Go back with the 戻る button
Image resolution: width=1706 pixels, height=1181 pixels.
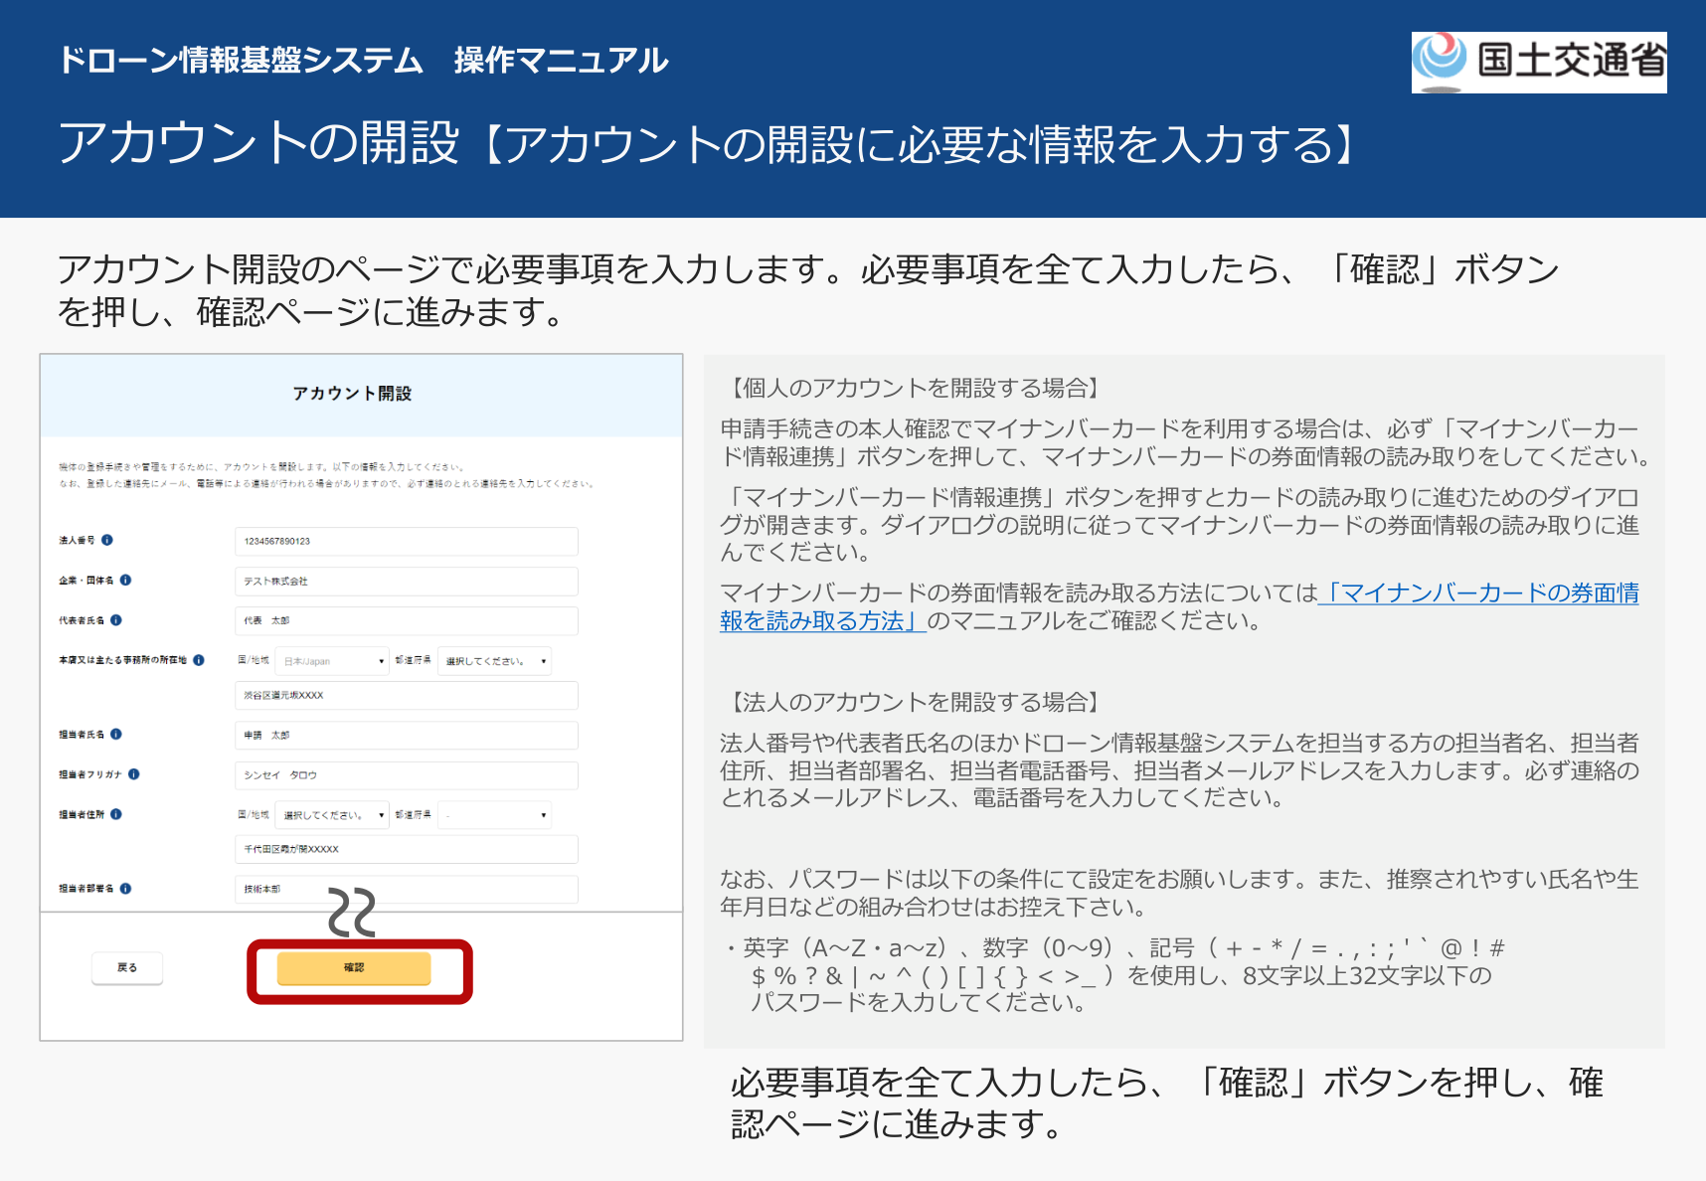(127, 967)
